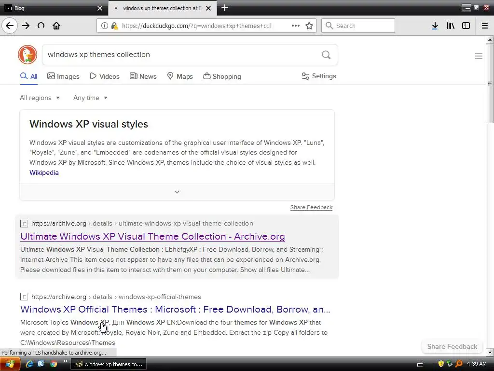
Task: Open DuckDuckGo side menu icon
Action: (479, 56)
